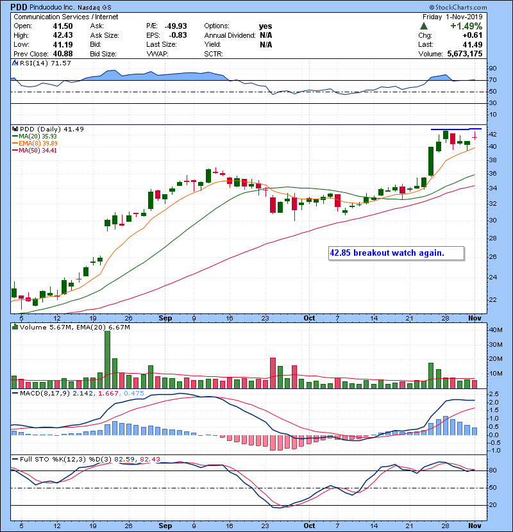Click the High value 42.43
513x532 pixels.
(63, 35)
